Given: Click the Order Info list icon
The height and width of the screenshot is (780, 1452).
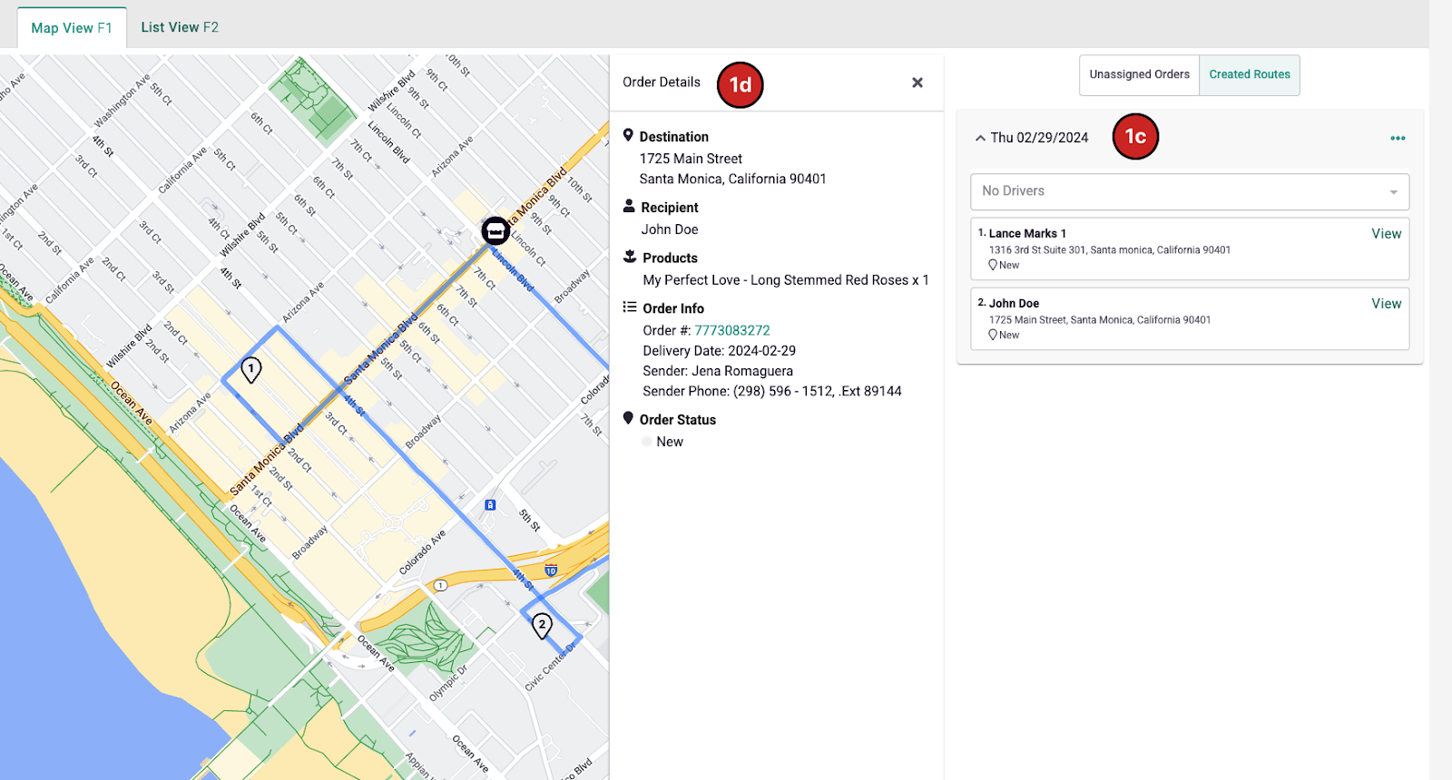Looking at the screenshot, I should 630,307.
